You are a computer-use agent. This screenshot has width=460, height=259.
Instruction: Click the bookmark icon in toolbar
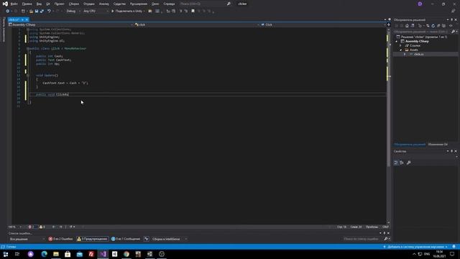193,12
